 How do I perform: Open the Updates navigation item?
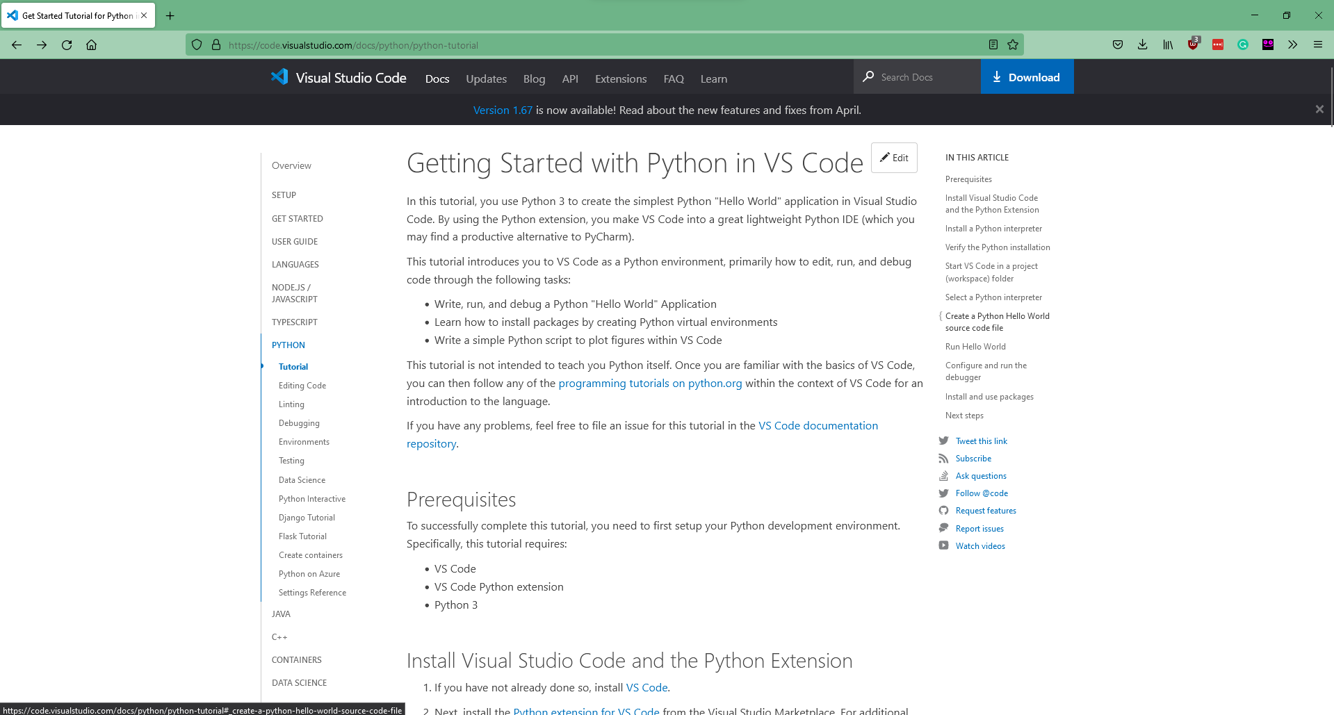point(486,79)
